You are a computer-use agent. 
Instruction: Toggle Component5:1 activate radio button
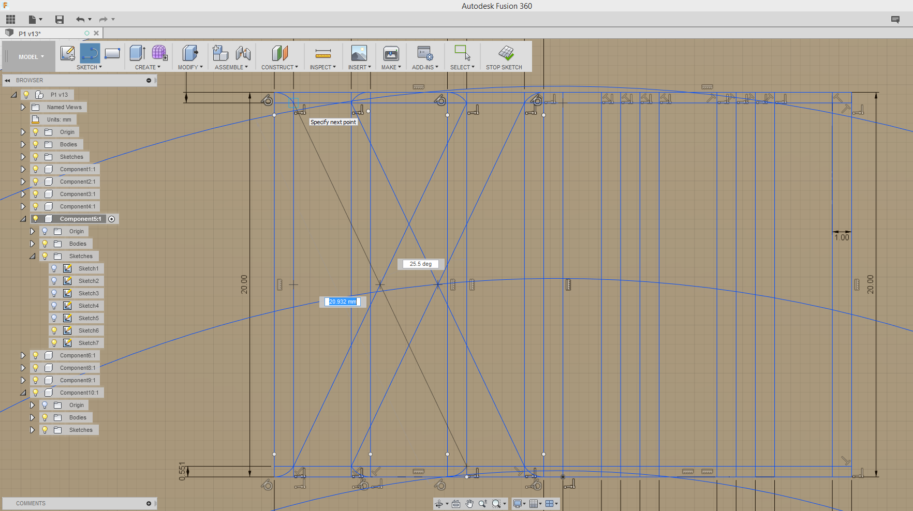click(x=111, y=219)
